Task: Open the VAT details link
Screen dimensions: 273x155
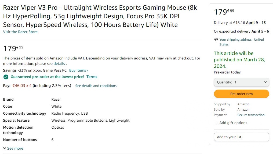Action: click(x=59, y=64)
